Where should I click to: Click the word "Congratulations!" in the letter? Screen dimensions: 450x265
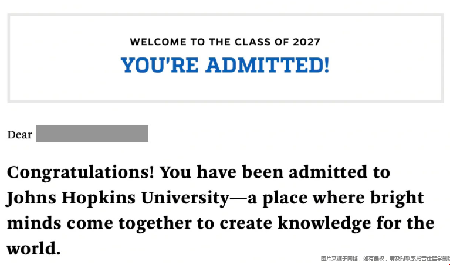(80, 174)
